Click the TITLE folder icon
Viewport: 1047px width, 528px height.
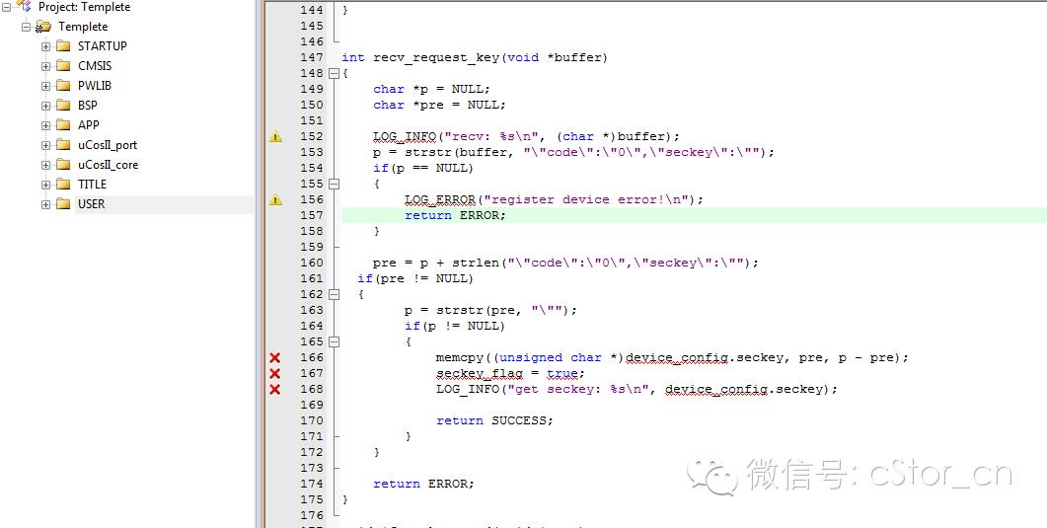63,185
